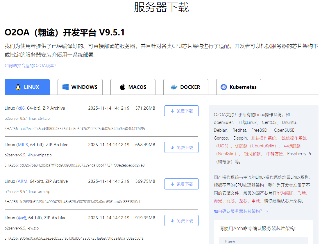Open the MACOS tab

pyautogui.click(x=133, y=87)
